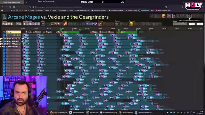This screenshot has width=205, height=115.
Task: Click the 01:30 timeline ruler marker
Action: click(x=61, y=29)
